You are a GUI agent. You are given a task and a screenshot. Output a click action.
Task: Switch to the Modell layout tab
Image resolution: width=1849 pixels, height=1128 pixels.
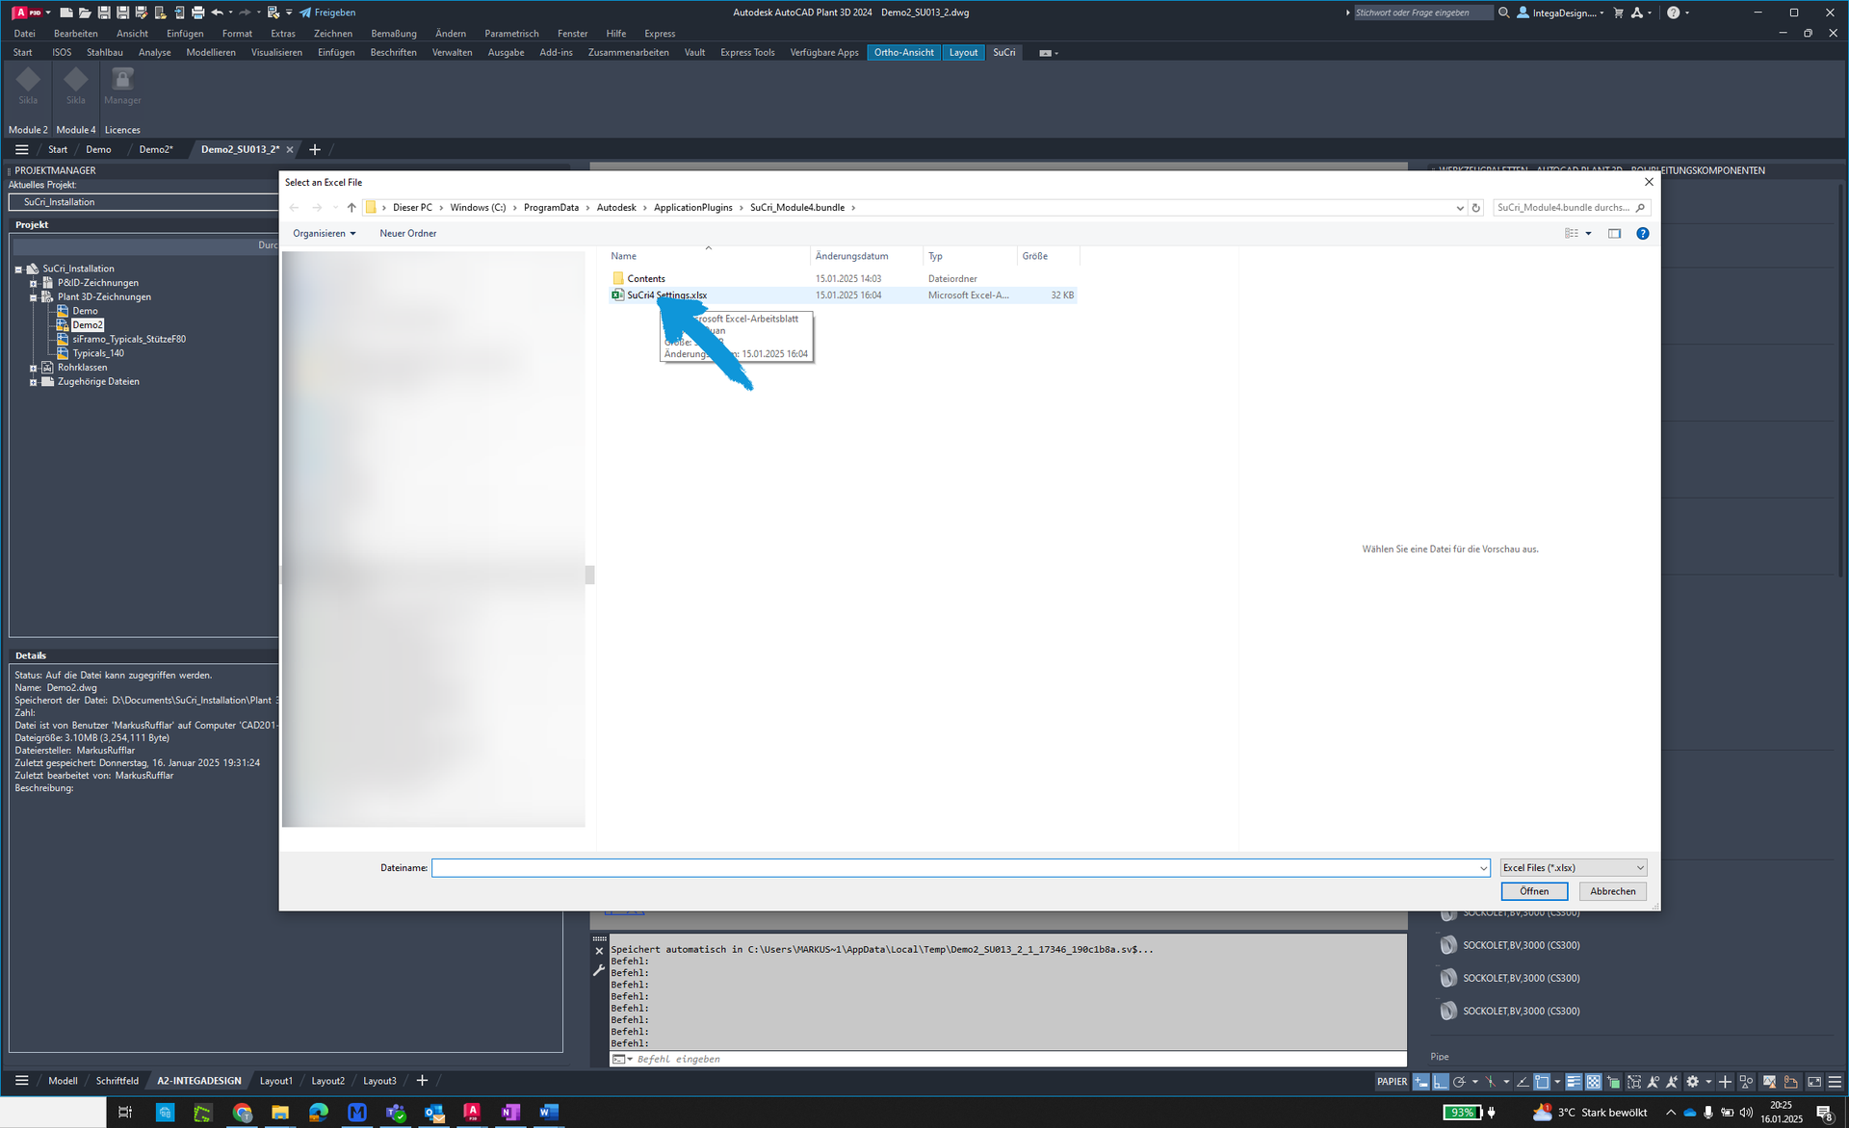(x=63, y=1082)
